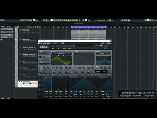This screenshot has width=157, height=118.
Task: Expand the topmost Inspector section arrow
Action: tap(1, 29)
